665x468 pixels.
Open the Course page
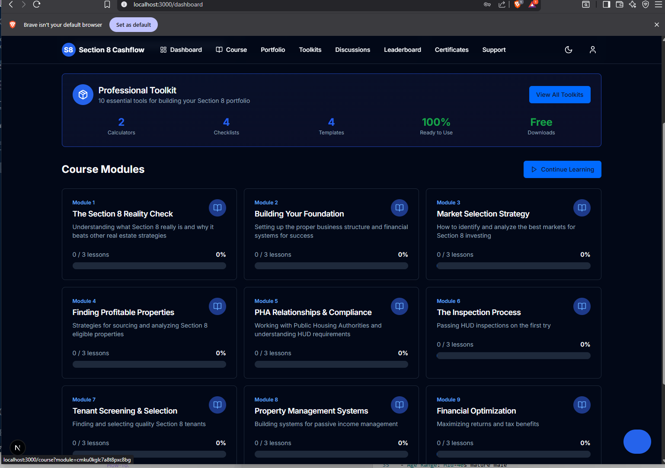coord(231,50)
